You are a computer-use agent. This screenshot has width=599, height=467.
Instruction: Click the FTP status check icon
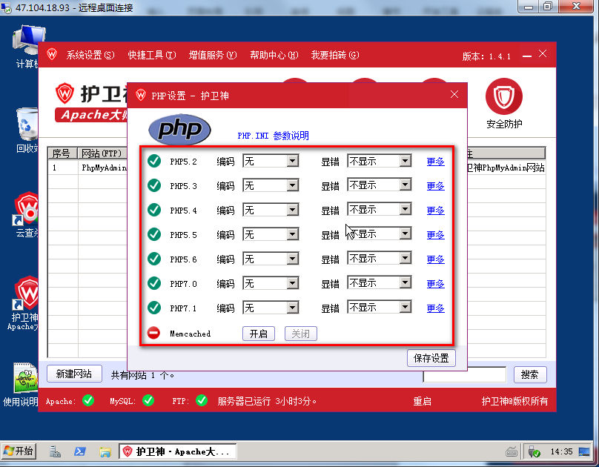[x=202, y=400]
